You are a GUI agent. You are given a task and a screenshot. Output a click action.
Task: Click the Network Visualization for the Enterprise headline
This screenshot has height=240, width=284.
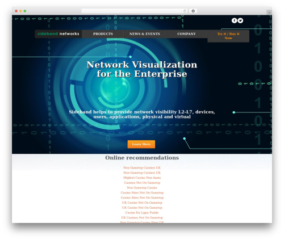[142, 69]
